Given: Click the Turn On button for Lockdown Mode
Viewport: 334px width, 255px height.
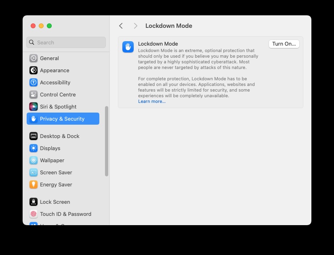Looking at the screenshot, I should [284, 44].
